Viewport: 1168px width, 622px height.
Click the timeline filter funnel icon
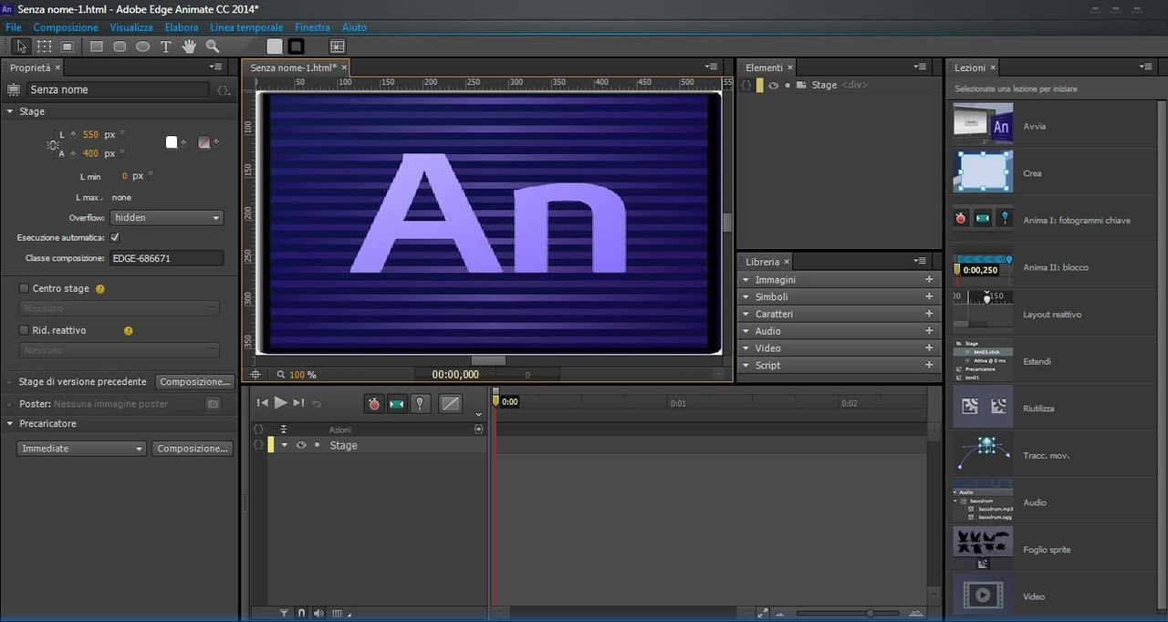pyautogui.click(x=284, y=613)
